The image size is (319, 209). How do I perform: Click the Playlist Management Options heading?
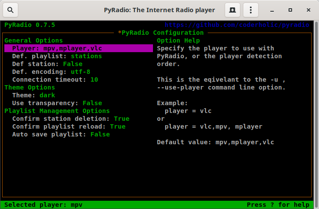pyautogui.click(x=57, y=111)
